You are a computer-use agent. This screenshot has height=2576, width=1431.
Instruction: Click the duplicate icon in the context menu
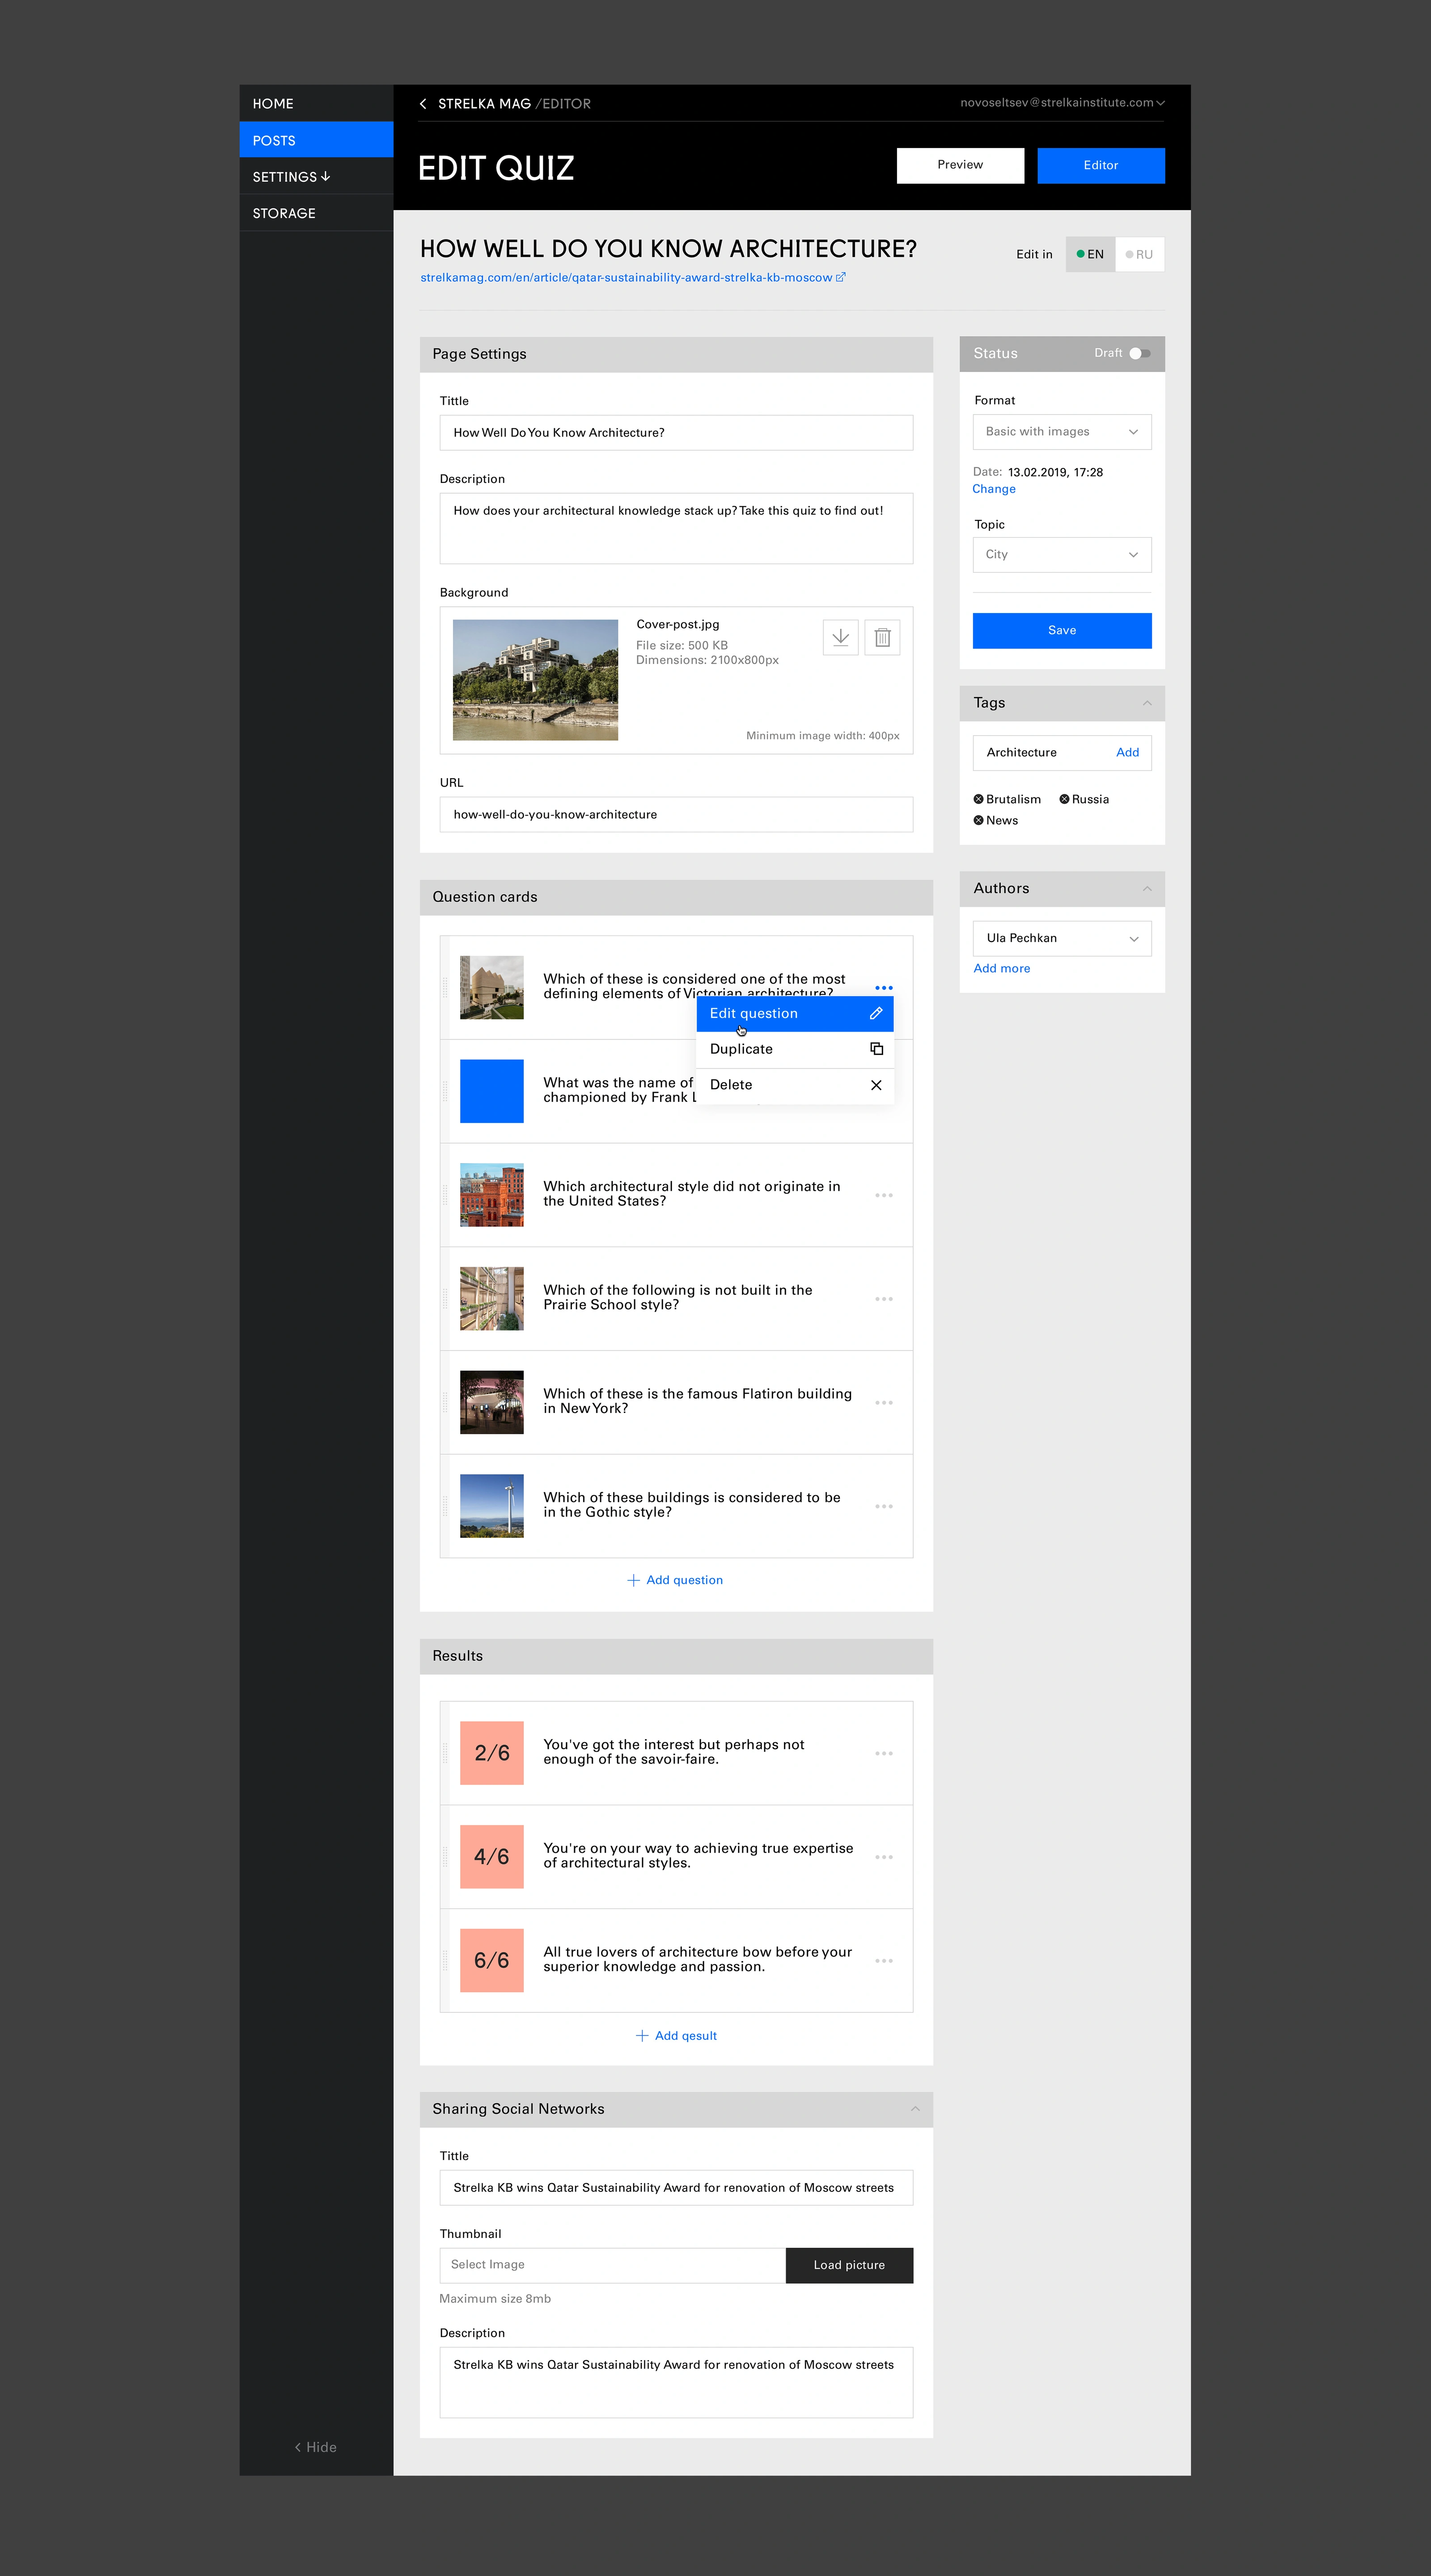876,1049
